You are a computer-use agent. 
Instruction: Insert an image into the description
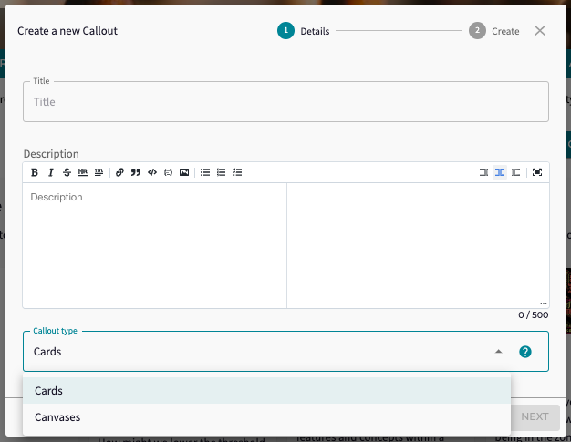coord(184,172)
